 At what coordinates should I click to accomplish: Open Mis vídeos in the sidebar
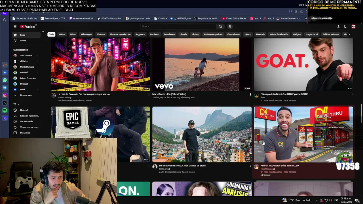(26, 133)
